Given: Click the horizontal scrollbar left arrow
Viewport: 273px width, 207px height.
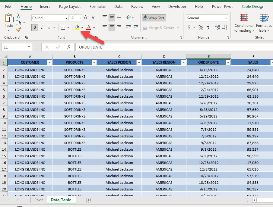Looking at the screenshot, I should [x=254, y=200].
